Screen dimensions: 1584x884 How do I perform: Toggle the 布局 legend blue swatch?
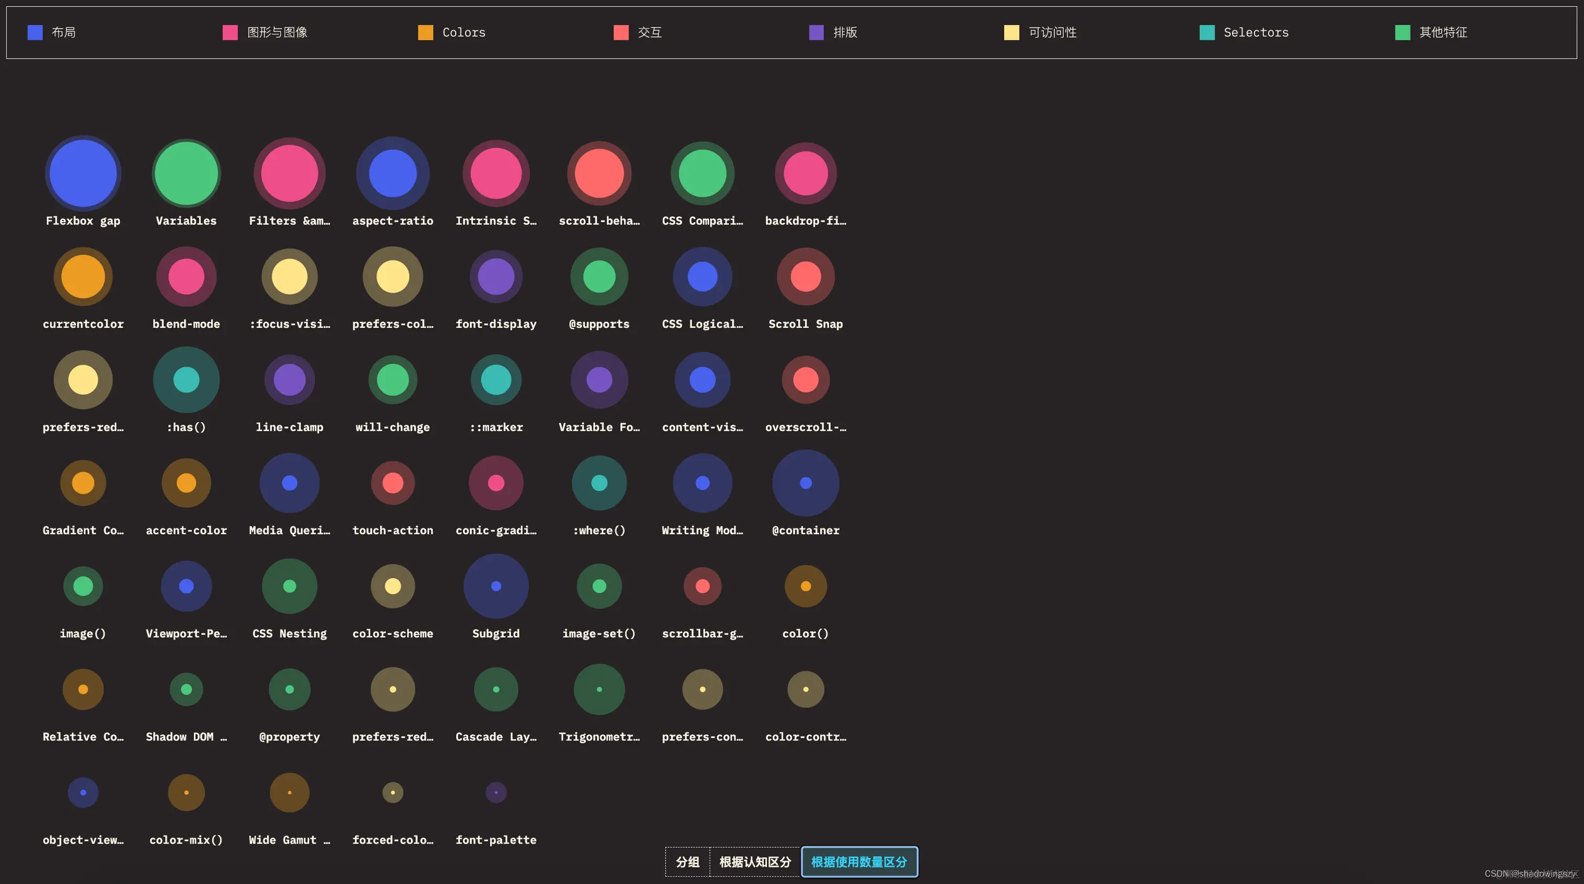35,32
